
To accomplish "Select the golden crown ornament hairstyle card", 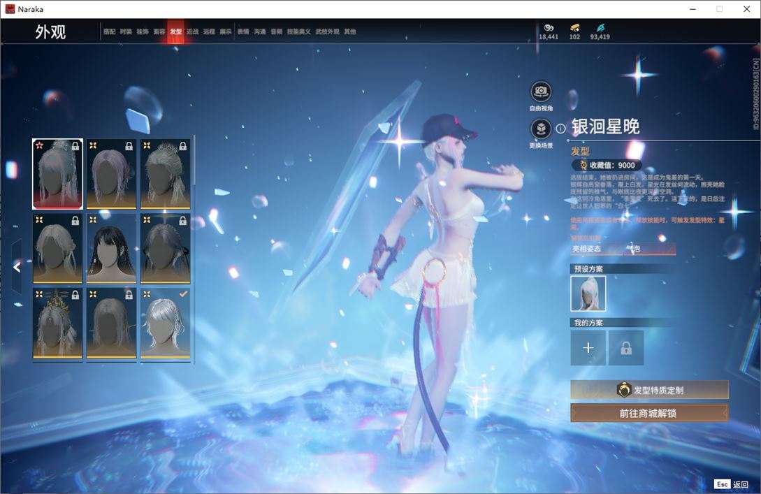I will (x=58, y=323).
